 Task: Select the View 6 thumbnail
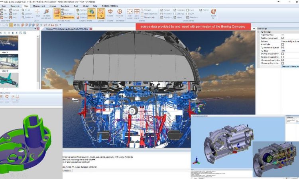9,62
